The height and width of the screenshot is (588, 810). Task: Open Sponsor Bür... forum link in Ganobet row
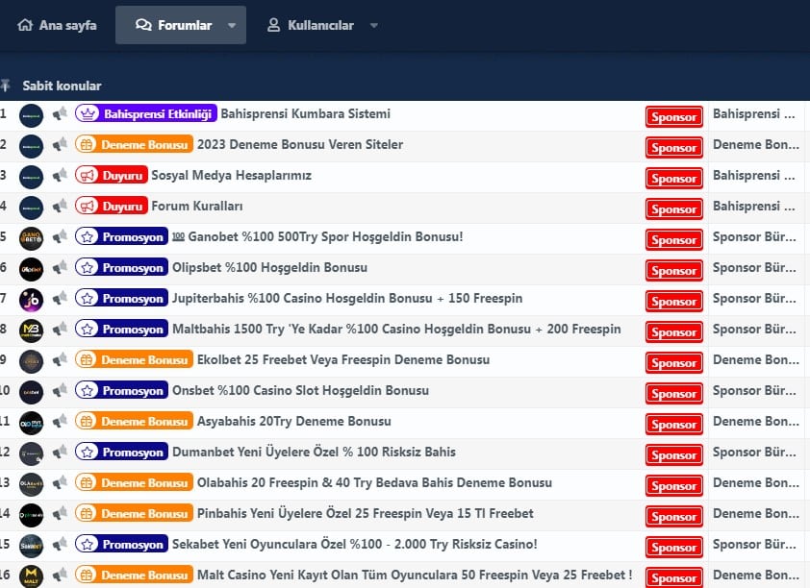pos(754,236)
